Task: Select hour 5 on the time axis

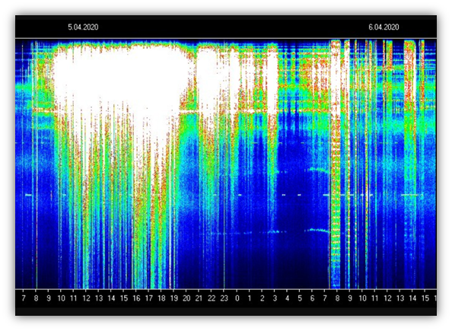Action: click(300, 298)
